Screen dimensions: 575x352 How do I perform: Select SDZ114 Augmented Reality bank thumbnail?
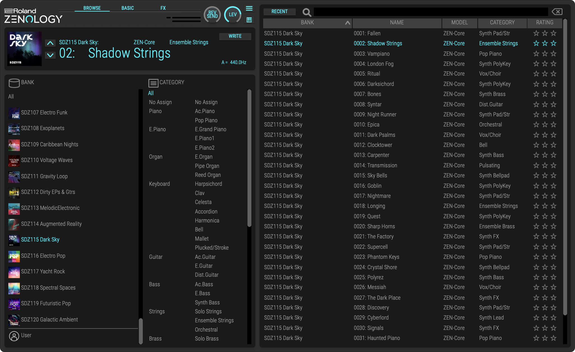(14, 224)
